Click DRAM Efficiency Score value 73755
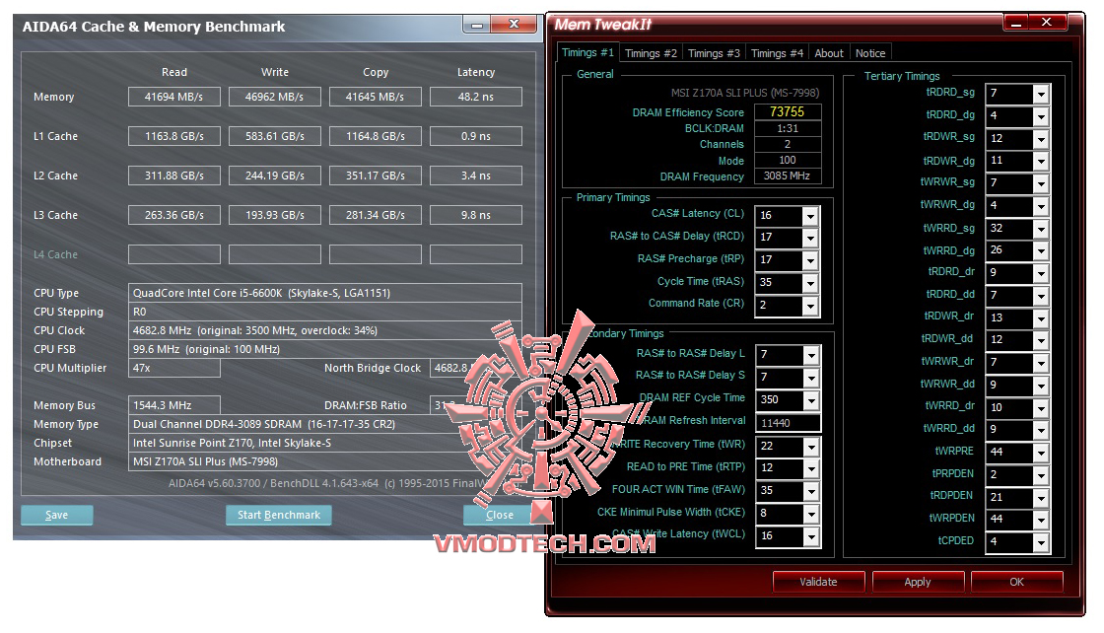 click(x=788, y=112)
